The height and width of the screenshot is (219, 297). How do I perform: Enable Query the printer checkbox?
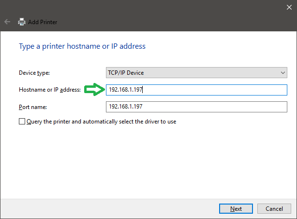22,122
